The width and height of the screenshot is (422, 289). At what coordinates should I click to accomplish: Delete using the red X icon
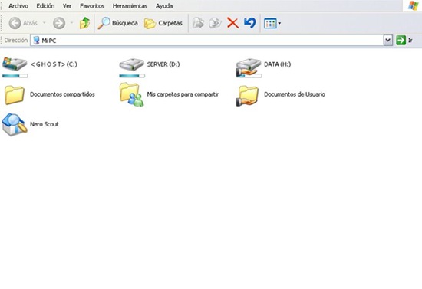tap(232, 23)
